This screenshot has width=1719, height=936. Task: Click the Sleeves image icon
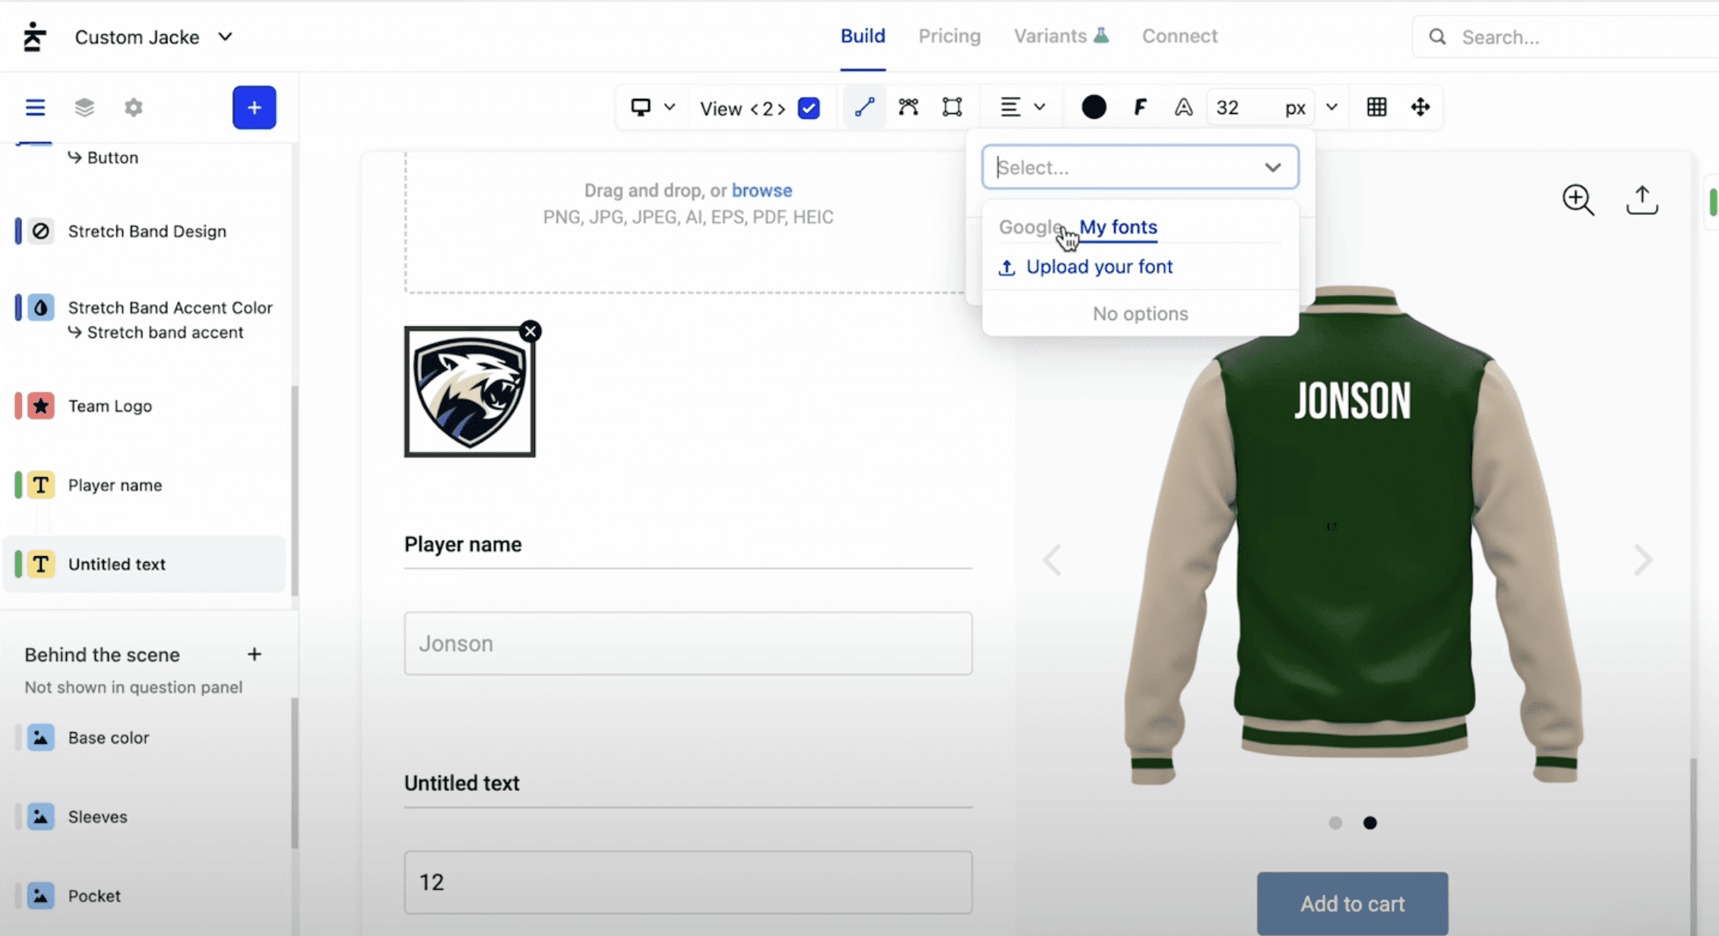point(41,817)
